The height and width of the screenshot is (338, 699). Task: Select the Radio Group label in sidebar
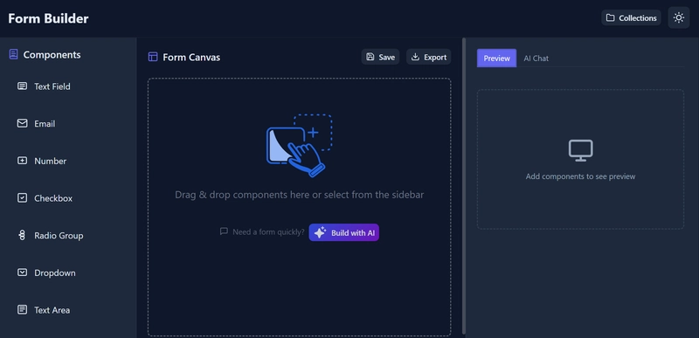pyautogui.click(x=59, y=236)
